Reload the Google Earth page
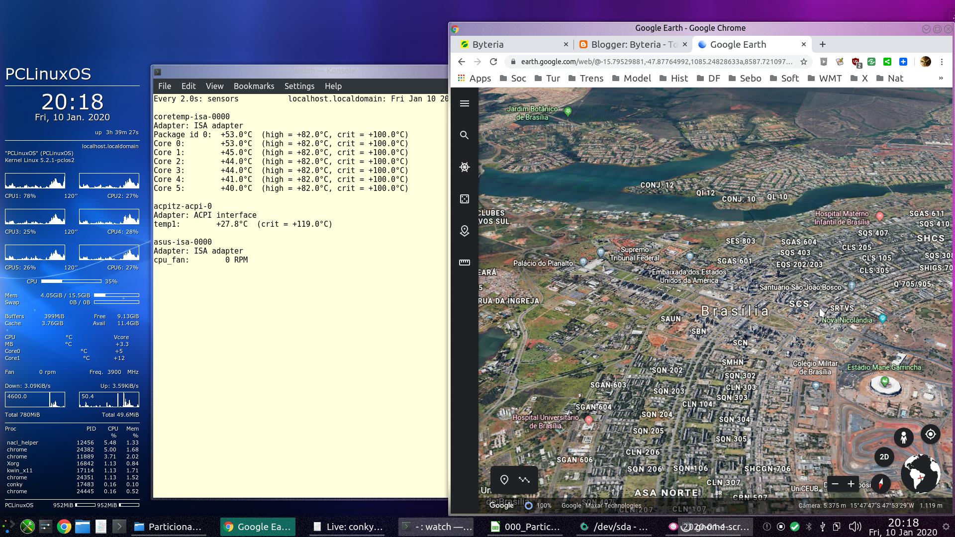Screen dimensions: 955x537 tap(493, 62)
